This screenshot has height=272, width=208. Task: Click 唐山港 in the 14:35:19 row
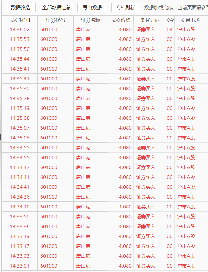tap(83, 108)
